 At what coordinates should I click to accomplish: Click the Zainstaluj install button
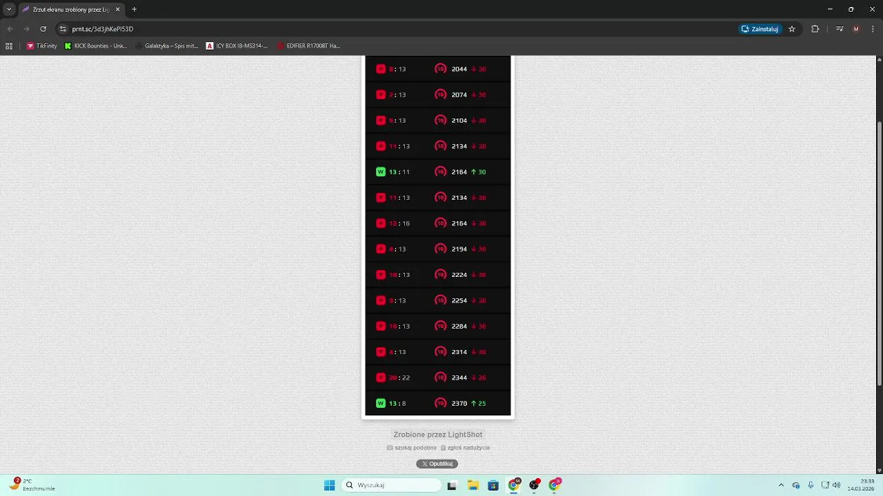click(760, 29)
